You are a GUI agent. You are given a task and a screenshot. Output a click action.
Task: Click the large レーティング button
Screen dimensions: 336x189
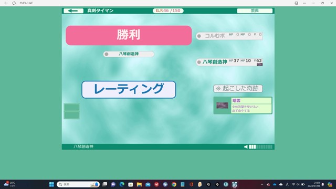[x=129, y=90]
